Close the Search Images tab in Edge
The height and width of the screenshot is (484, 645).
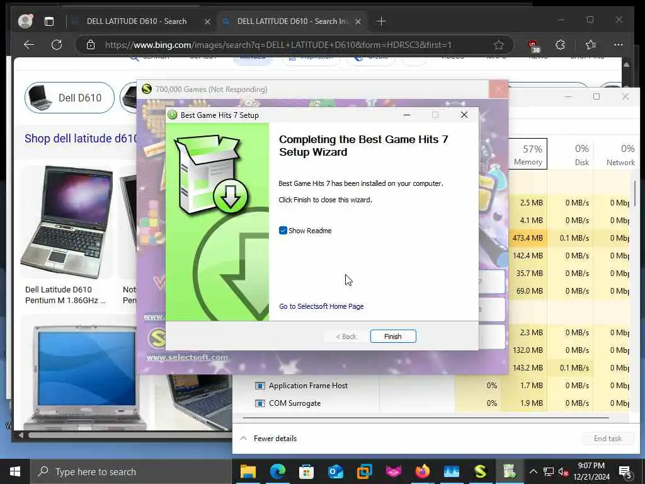(358, 21)
